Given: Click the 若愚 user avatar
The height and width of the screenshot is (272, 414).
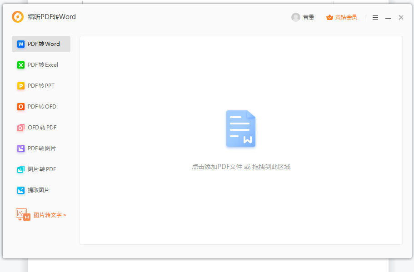Looking at the screenshot, I should point(295,17).
